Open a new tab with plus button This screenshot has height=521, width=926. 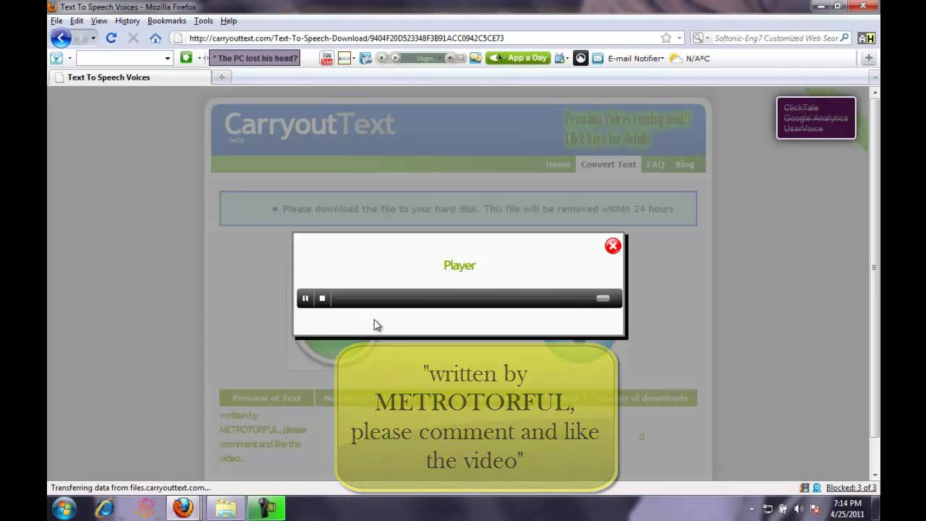coord(222,77)
